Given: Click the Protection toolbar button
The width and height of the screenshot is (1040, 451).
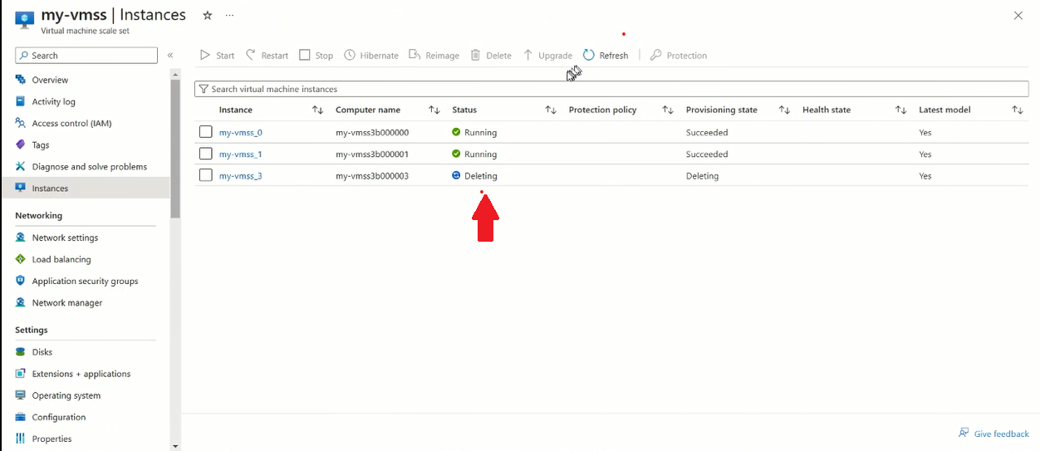Looking at the screenshot, I should (679, 56).
